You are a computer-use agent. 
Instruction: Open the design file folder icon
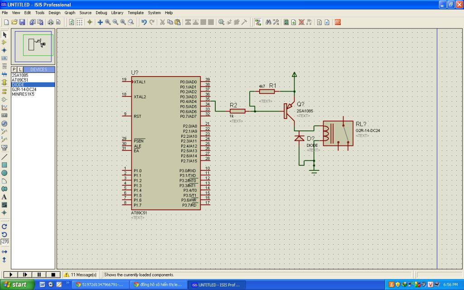[14, 22]
